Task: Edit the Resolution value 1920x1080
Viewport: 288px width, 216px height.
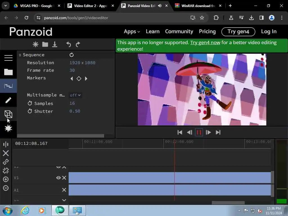Action: 82,63
